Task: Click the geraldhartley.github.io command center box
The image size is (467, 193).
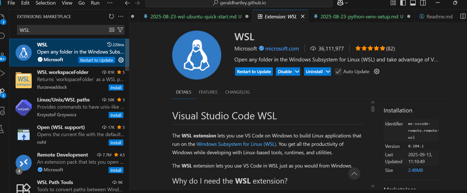Action: tap(239, 3)
